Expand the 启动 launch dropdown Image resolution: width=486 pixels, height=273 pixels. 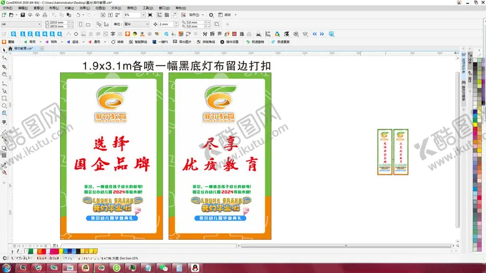[x=236, y=14]
